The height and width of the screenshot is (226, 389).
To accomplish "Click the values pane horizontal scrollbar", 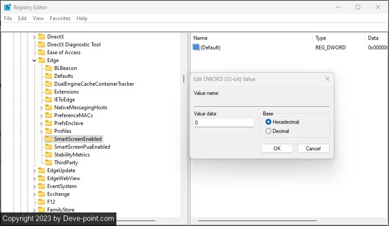I will (x=257, y=220).
